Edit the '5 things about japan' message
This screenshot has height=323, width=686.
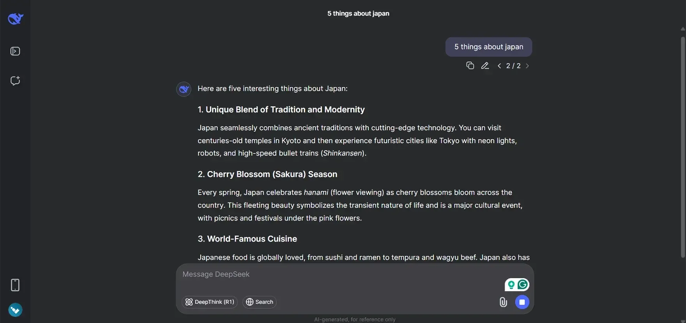485,66
